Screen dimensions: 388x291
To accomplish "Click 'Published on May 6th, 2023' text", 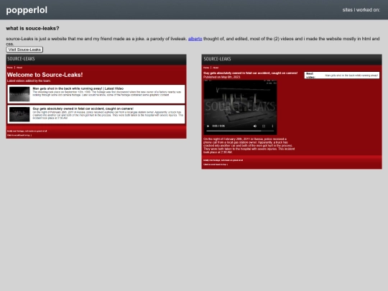I will point(222,77).
